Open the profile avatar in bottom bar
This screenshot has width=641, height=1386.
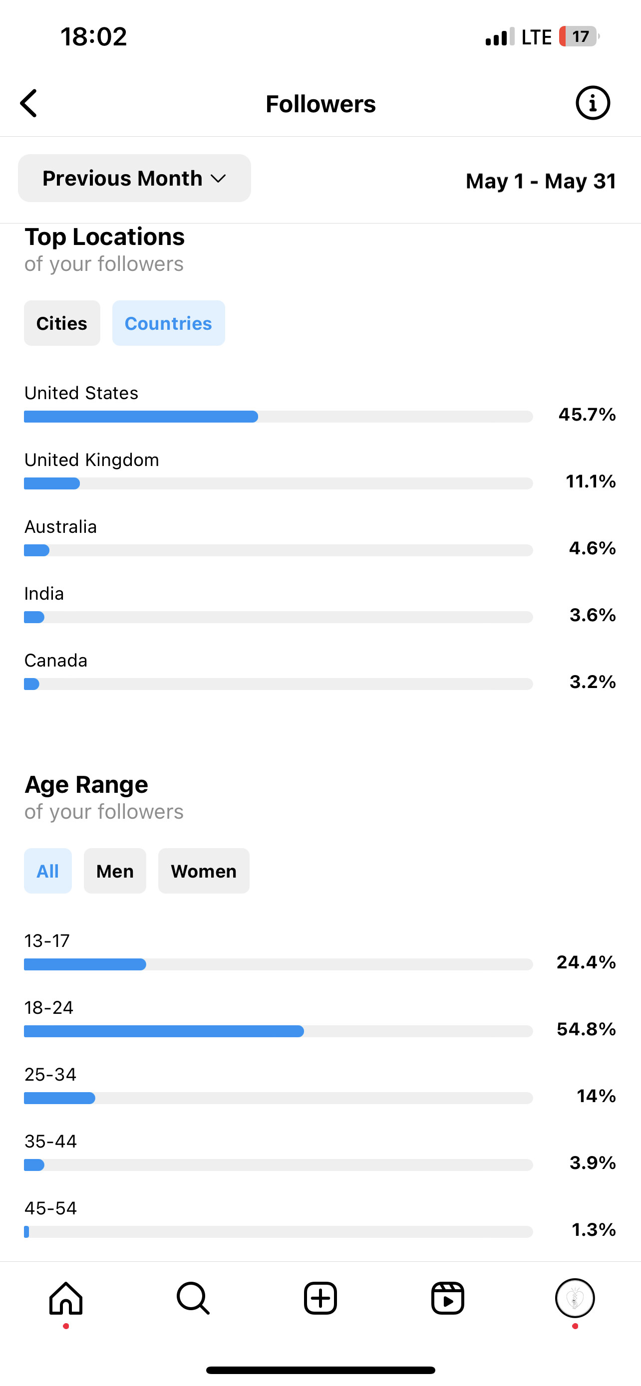point(575,1298)
